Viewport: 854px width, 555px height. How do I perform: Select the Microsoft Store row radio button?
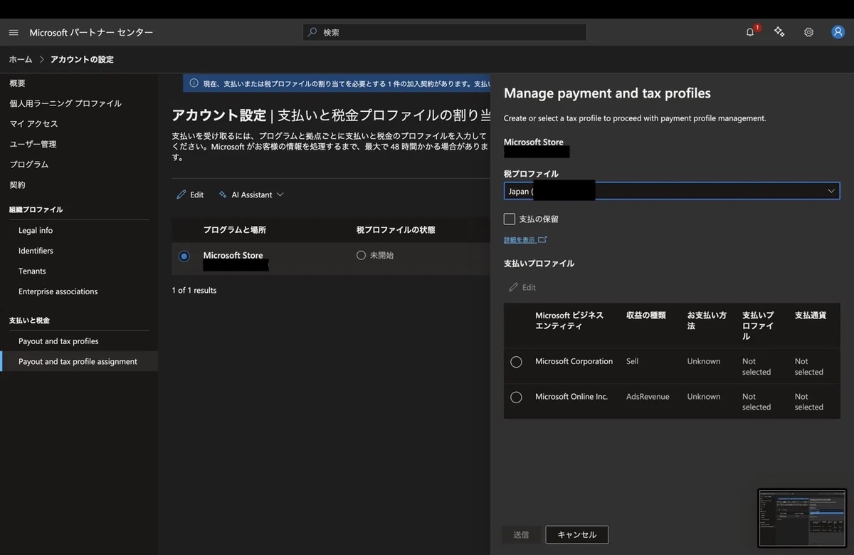[x=184, y=256]
